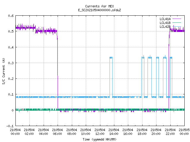Viewport: 190px width, 142px height.
Task: Click the x-axis label 'Time (yymmdd HH:MM)'
Action: tap(99, 139)
